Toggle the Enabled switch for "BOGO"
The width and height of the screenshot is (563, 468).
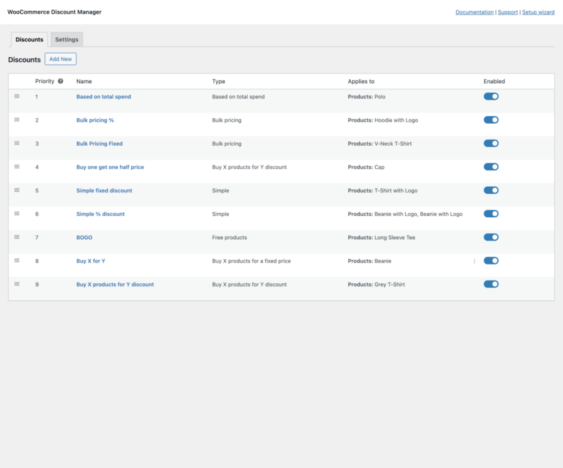pyautogui.click(x=491, y=237)
